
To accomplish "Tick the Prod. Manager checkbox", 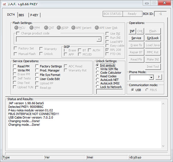I will click(37, 70).
